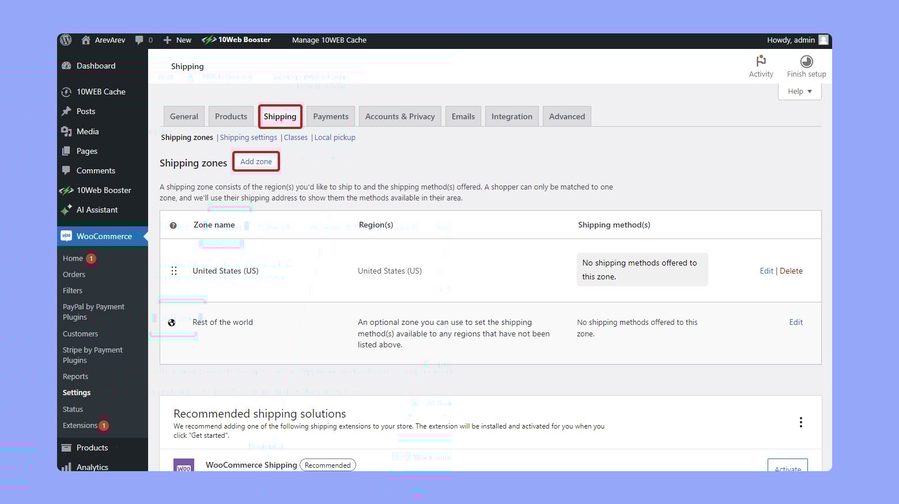The image size is (899, 504).
Task: Edit the Rest of the world zone
Action: click(796, 322)
